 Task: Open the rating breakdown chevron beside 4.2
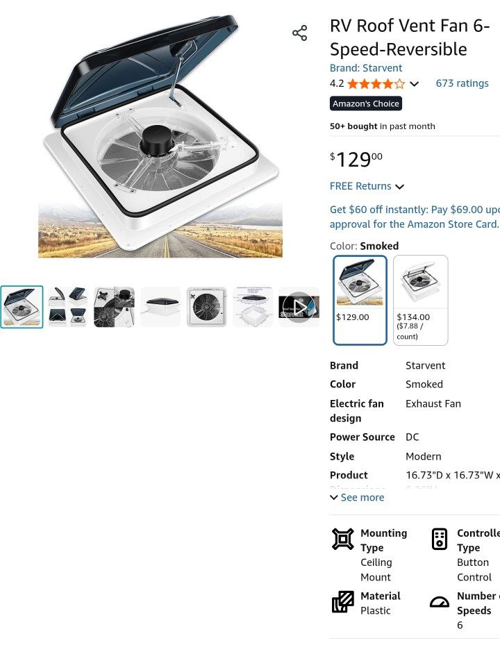pyautogui.click(x=415, y=84)
